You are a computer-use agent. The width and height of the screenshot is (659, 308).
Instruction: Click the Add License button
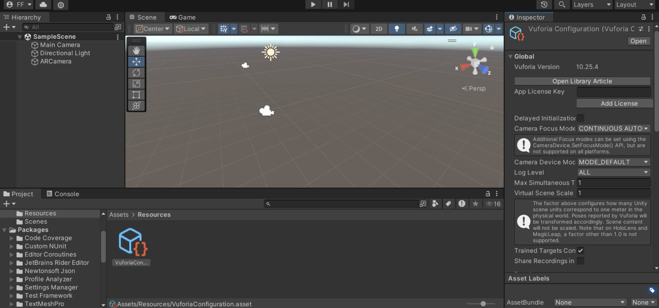(614, 103)
